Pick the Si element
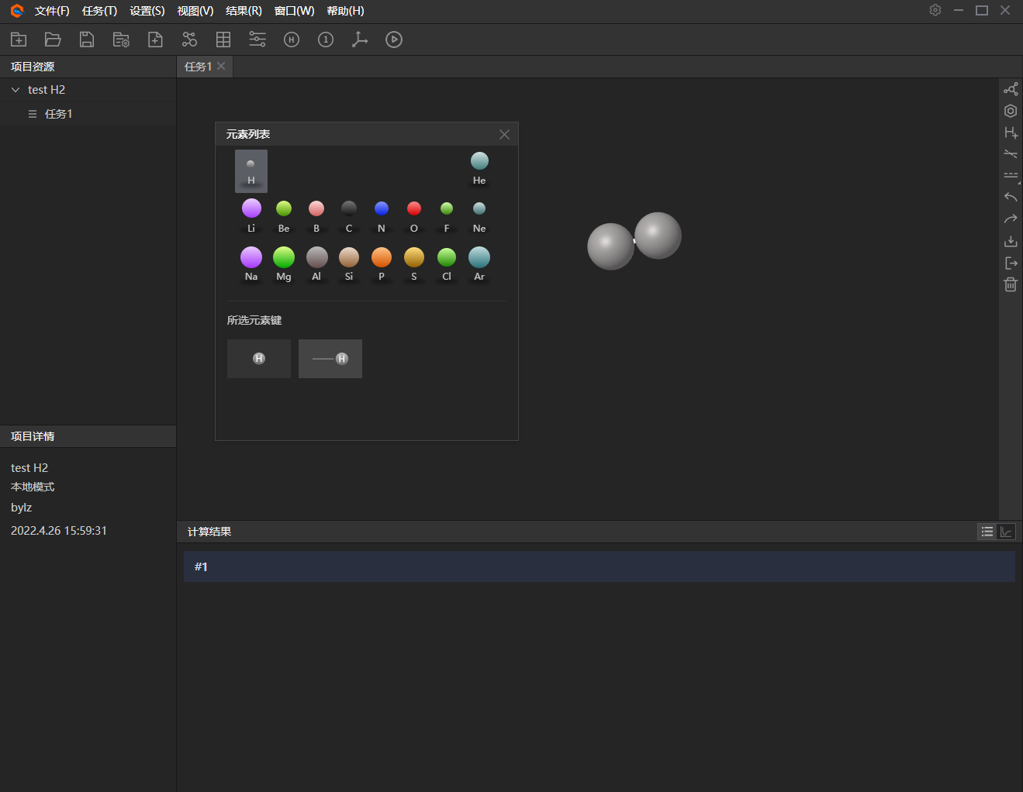Viewport: 1023px width, 792px height. point(349,264)
